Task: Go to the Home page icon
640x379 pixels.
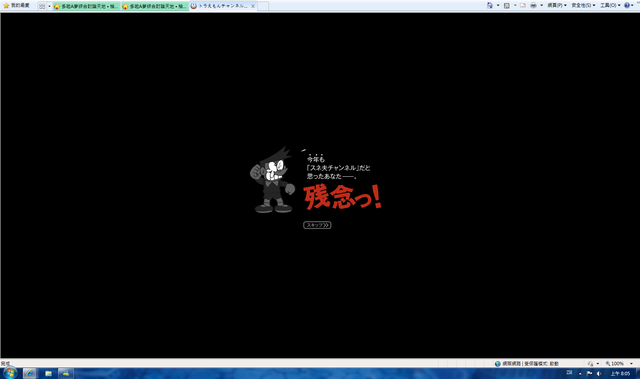Action: [490, 5]
